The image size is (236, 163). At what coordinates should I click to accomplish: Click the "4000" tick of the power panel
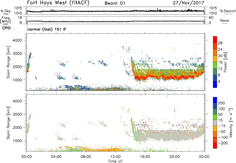point(17,40)
